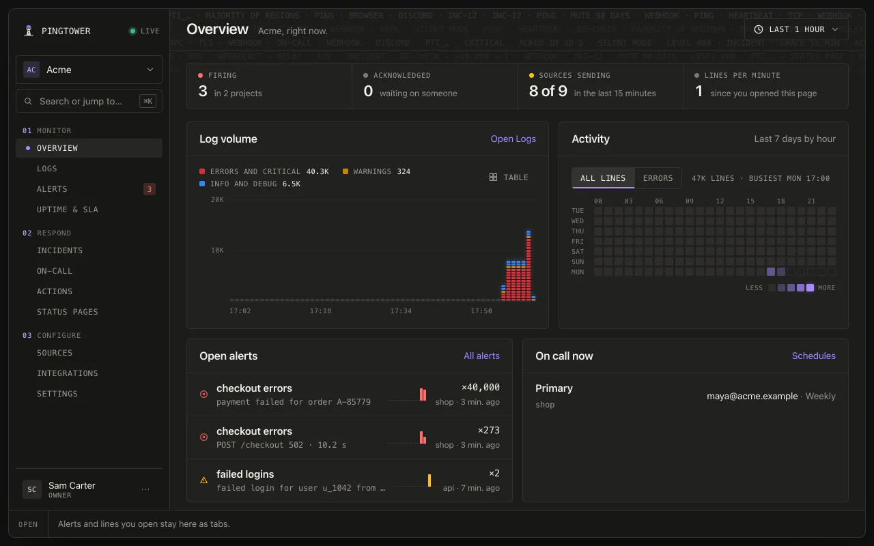Click maya@acme.example on-call entry
Screen dimensions: 874x546
click(752, 396)
